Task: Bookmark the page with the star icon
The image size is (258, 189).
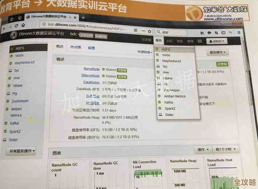Action: click(150, 31)
